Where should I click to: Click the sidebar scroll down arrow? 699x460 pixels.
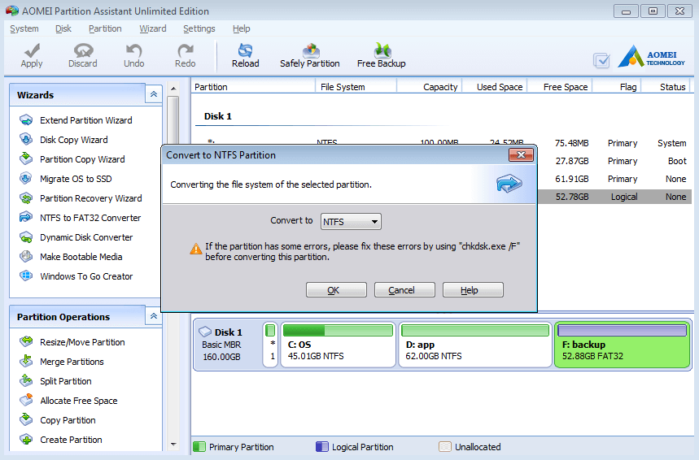[x=173, y=444]
